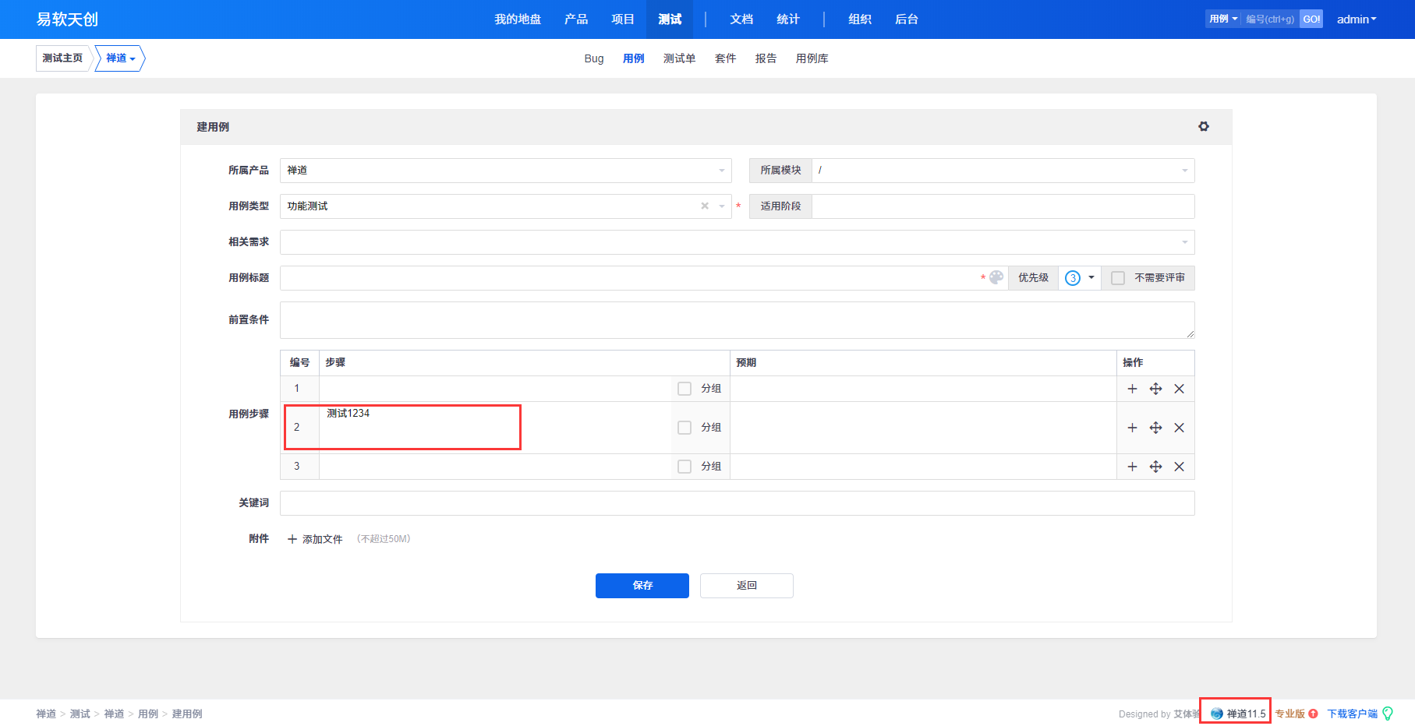This screenshot has width=1415, height=726.
Task: Switch to the Bug tab
Action: click(x=594, y=58)
